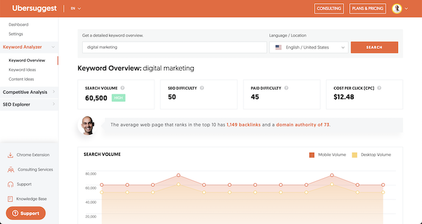Viewport: 422px width, 224px height.
Task: Click SEO Difficulty info icon
Action: tap(202, 88)
